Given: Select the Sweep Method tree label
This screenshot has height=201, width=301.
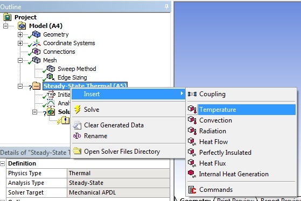Looking at the screenshot, I should pos(77,69).
